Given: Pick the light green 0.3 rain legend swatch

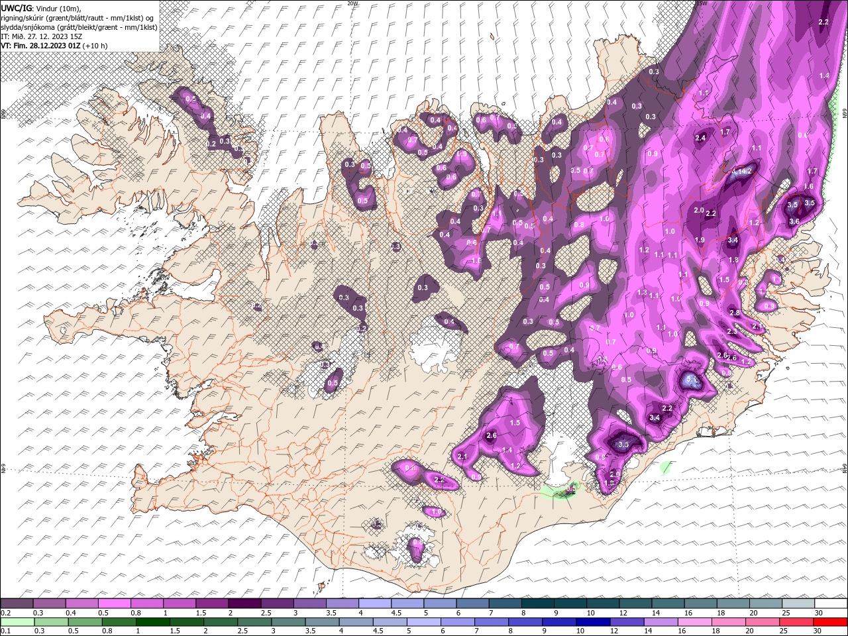Looking at the screenshot, I should pyautogui.click(x=51, y=622).
